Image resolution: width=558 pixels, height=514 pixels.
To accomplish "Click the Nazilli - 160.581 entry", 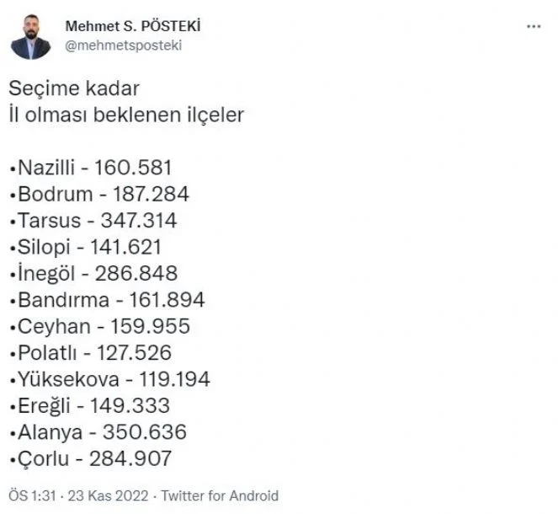I will [x=91, y=168].
